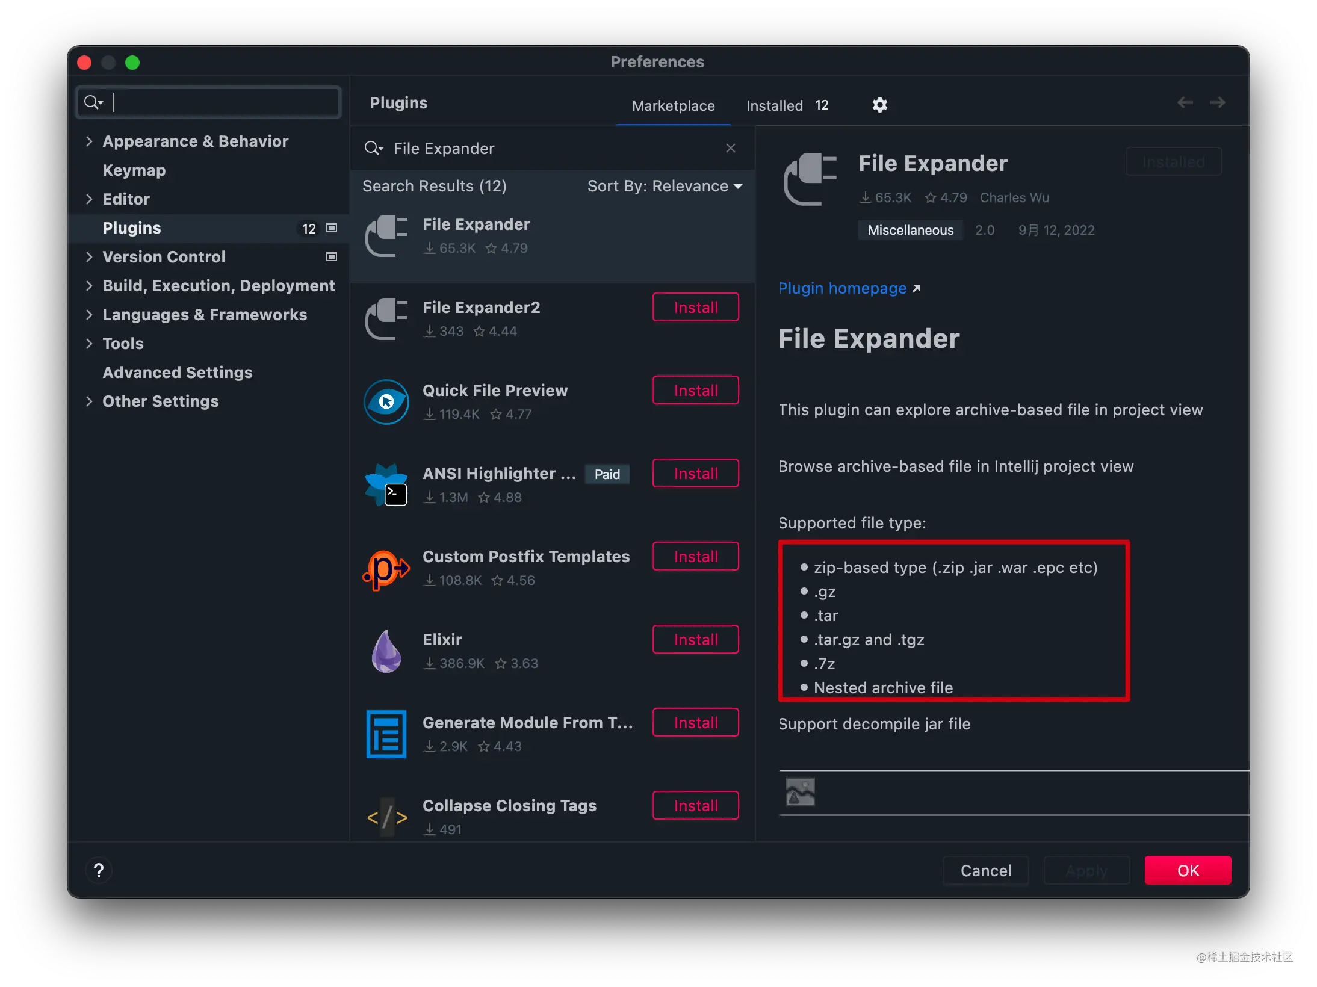Image resolution: width=1317 pixels, height=987 pixels.
Task: Install the ANSI Highlighter plugin
Action: point(695,474)
